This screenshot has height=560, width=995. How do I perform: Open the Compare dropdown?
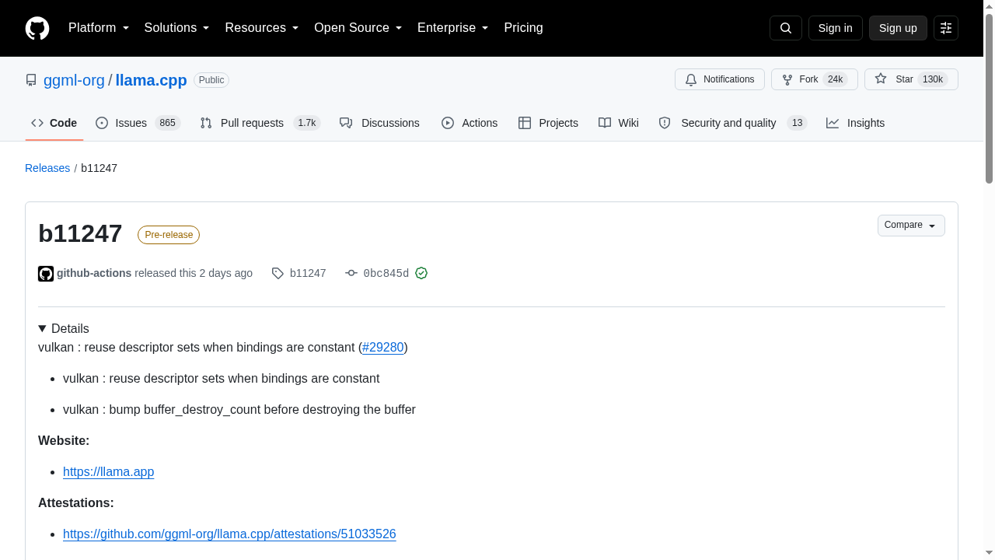(x=911, y=226)
